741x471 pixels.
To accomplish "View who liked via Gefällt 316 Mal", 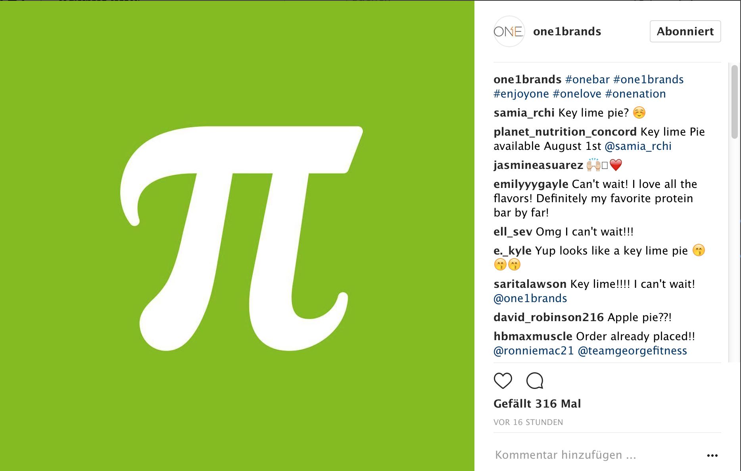I will (x=537, y=404).
